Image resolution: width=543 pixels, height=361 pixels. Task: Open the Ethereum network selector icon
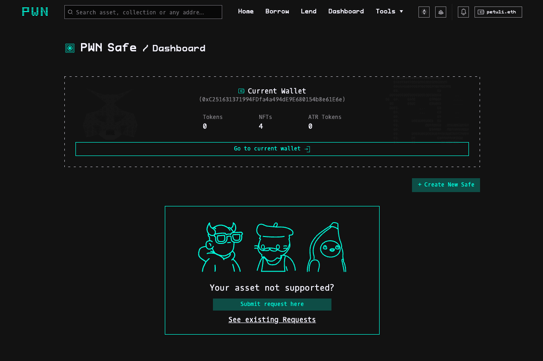(424, 12)
